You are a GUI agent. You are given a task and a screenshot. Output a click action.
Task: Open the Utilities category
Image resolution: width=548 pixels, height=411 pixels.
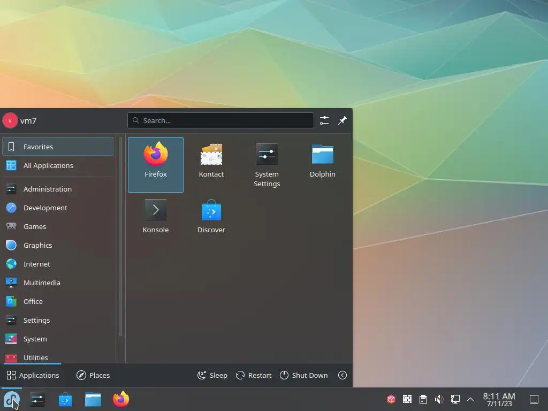tap(58, 356)
